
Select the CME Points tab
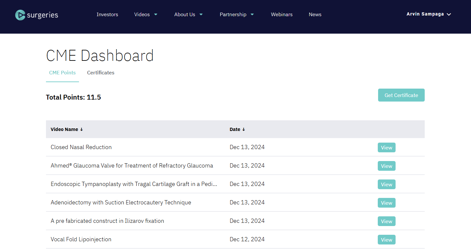62,73
